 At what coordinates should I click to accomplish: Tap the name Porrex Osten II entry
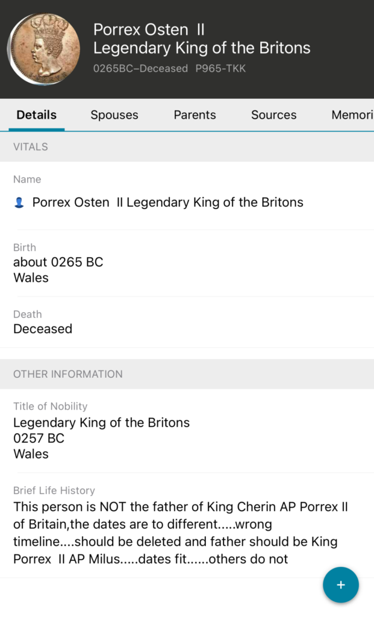[167, 202]
